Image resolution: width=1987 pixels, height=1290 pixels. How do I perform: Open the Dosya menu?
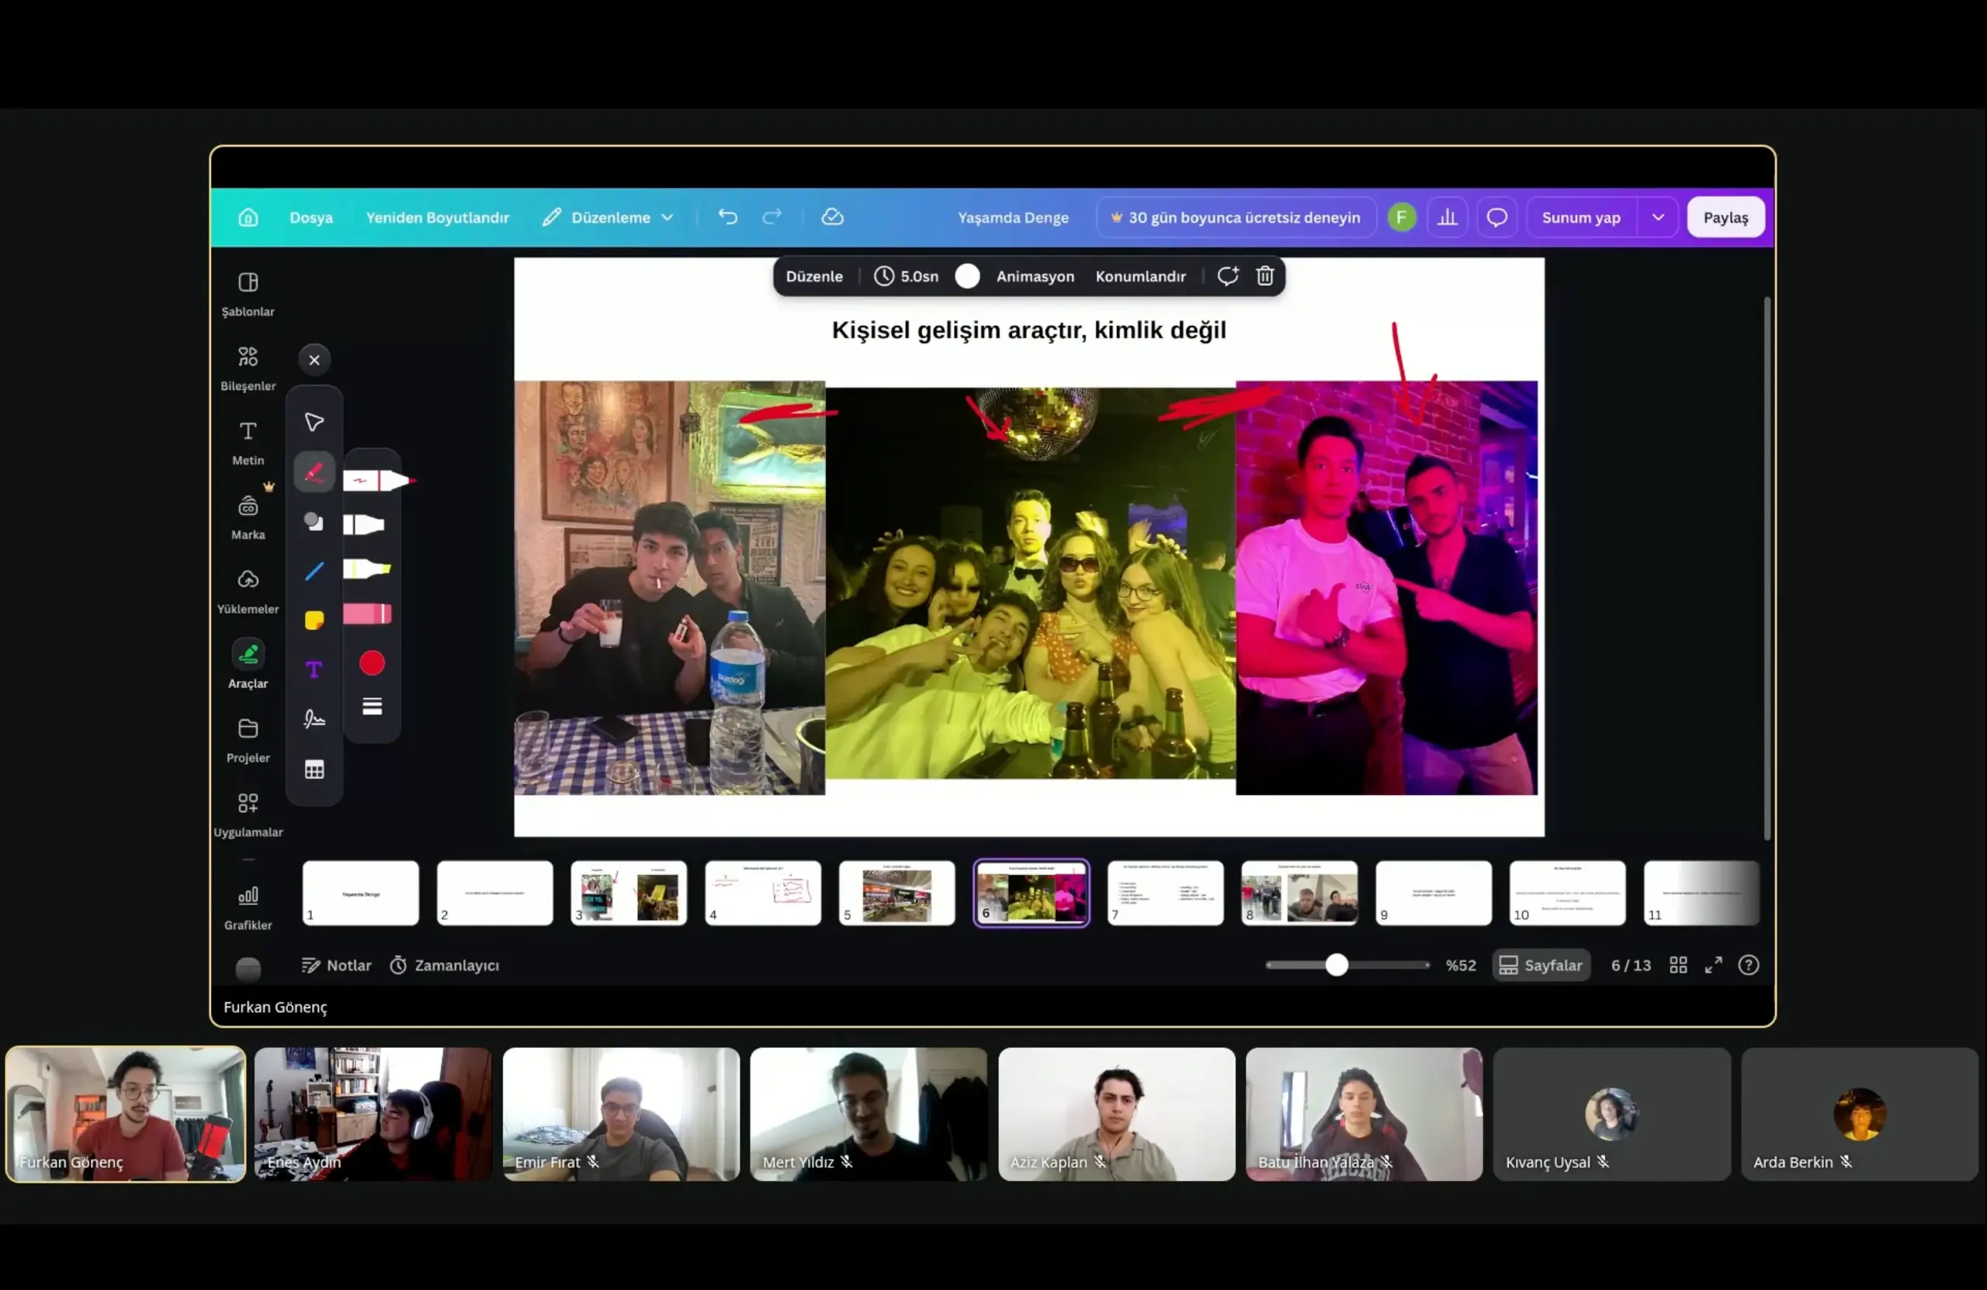pos(311,218)
